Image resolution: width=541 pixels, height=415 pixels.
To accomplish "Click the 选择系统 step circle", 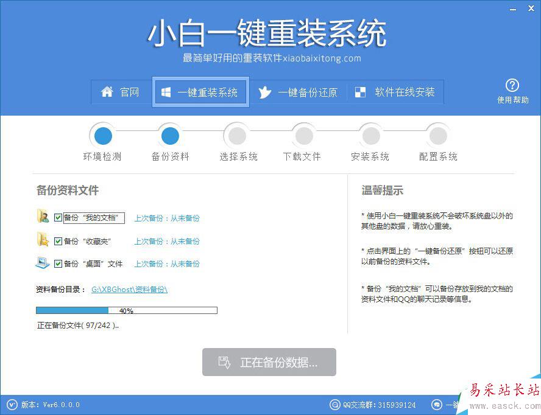I will tap(237, 136).
